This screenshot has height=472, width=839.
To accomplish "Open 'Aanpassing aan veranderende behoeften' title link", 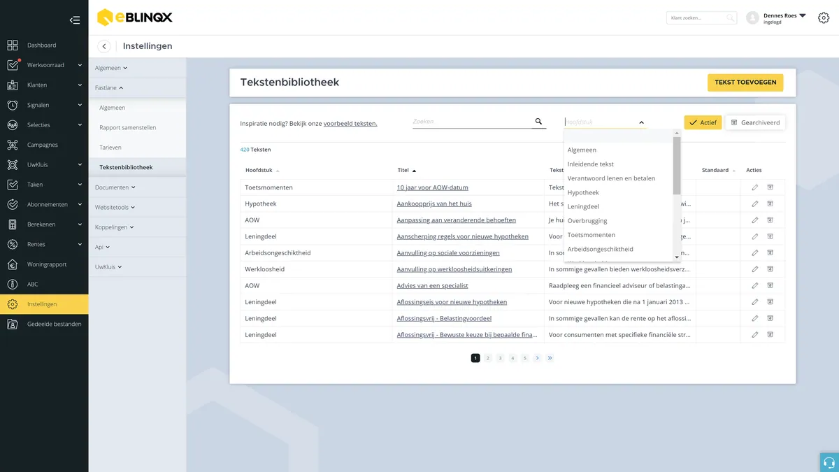I will coord(457,220).
